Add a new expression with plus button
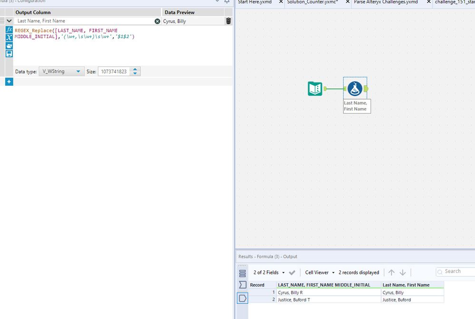The height and width of the screenshot is (319, 475). point(9,81)
